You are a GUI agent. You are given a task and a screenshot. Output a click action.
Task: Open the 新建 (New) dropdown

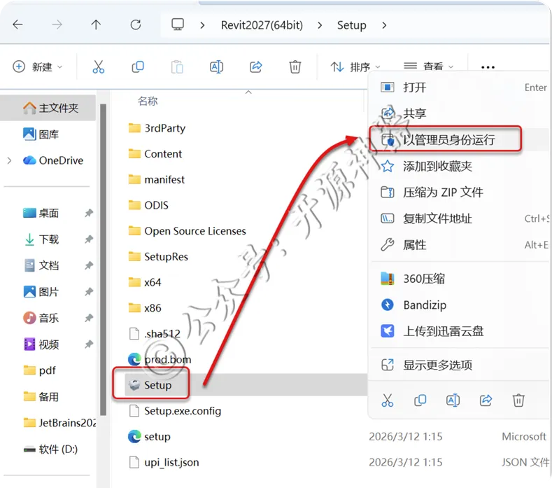[x=38, y=67]
